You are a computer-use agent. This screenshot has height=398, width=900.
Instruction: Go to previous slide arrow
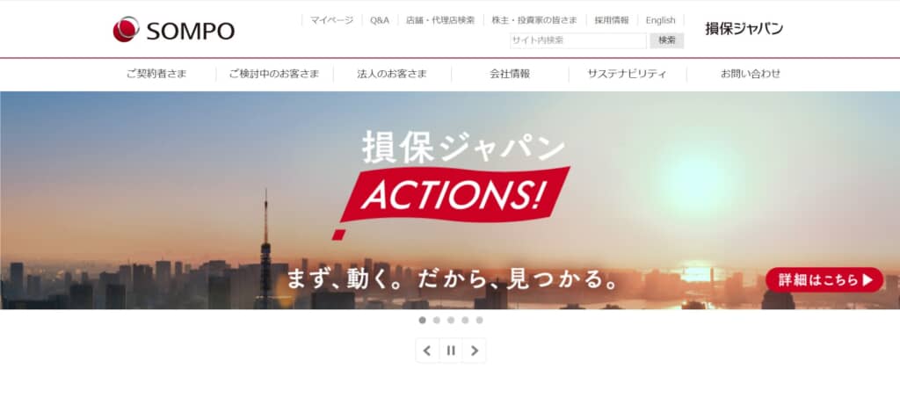tap(427, 351)
